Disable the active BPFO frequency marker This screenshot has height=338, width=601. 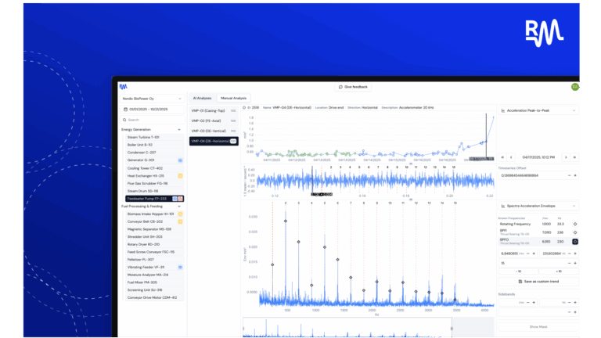(575, 242)
